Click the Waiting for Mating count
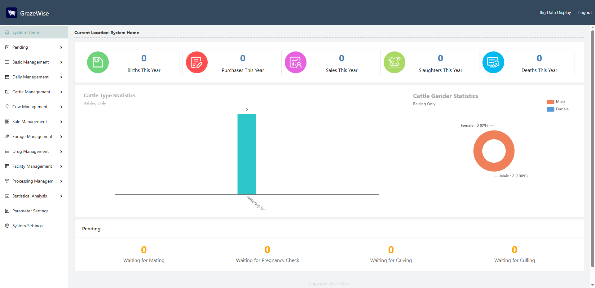595x288 pixels. [144, 250]
